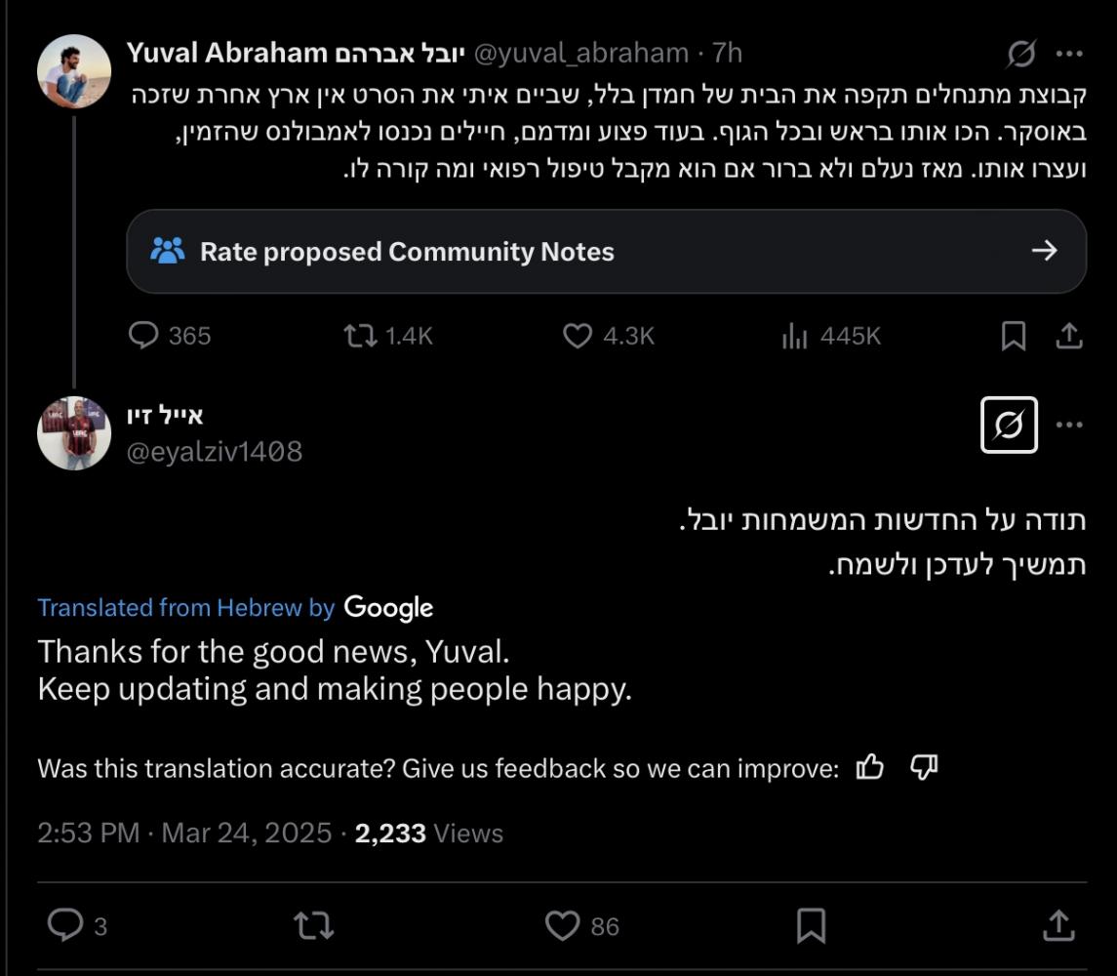This screenshot has height=976, width=1117.
Task: Give thumbs up to the translation
Action: coord(869,768)
